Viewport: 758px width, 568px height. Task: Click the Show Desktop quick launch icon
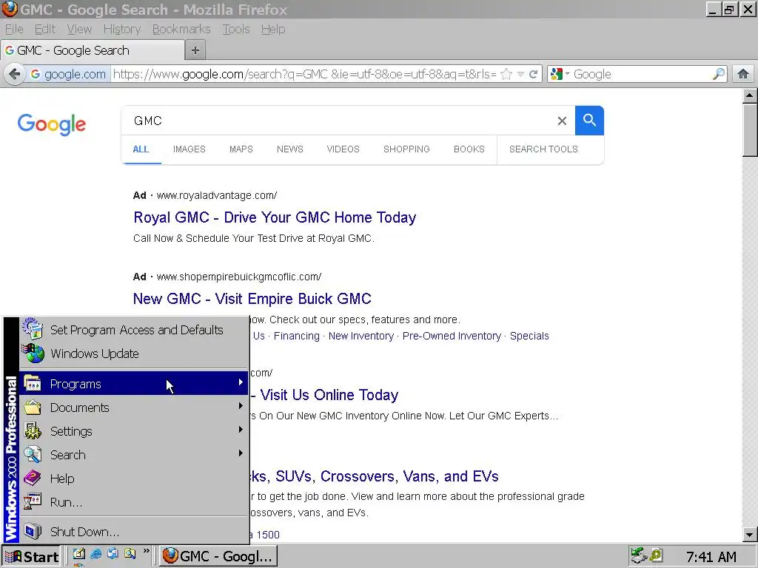tap(78, 555)
